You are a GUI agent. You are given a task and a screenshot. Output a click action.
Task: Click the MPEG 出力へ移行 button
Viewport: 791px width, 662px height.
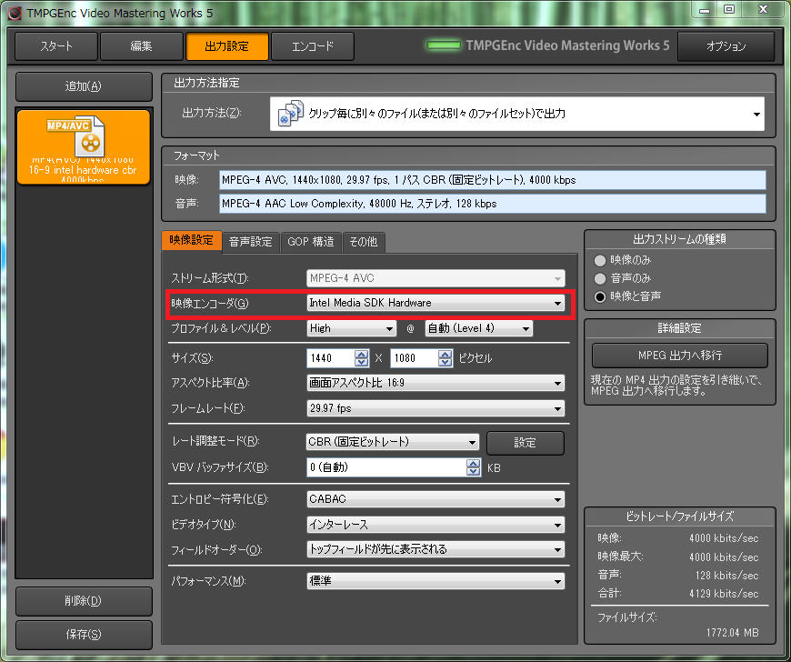(680, 356)
